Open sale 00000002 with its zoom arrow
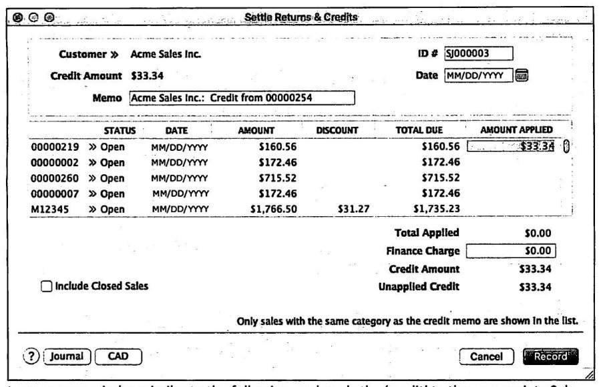601x387 pixels. [x=92, y=163]
